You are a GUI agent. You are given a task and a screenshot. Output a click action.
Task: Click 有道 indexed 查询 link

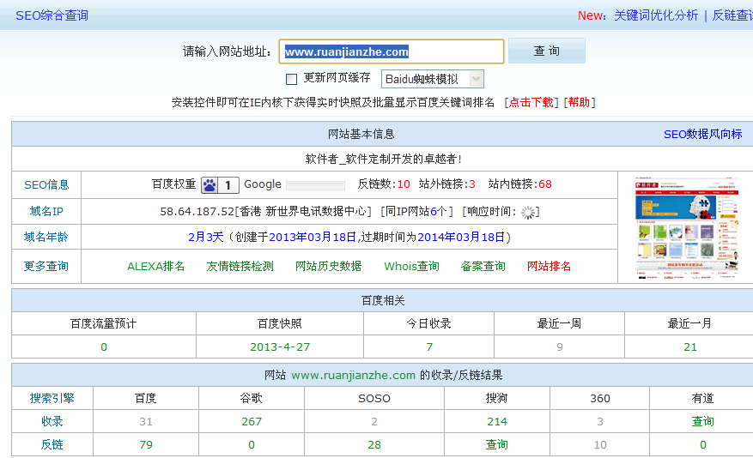[702, 422]
